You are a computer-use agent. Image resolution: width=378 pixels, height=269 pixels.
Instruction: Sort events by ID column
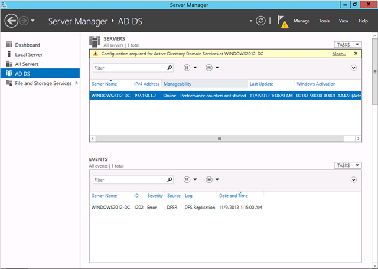(136, 195)
